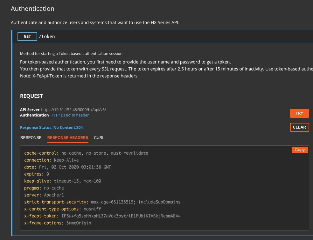This screenshot has height=240, width=313.
Task: Click the date header value
Action: coord(75,167)
